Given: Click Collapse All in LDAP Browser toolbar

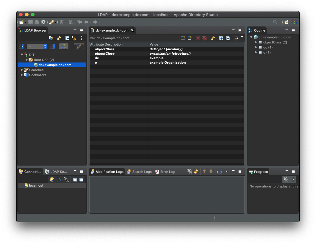Looking at the screenshot, I should click(x=67, y=38).
